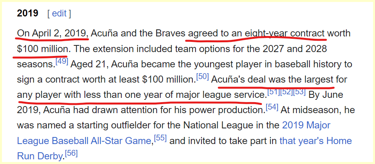The image size is (375, 164).
Task: Follow reference number 52
Action: [x=287, y=92]
